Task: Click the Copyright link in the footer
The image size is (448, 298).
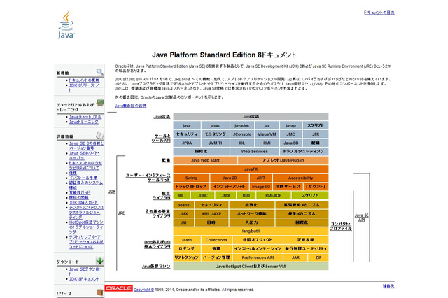Action: point(143,290)
